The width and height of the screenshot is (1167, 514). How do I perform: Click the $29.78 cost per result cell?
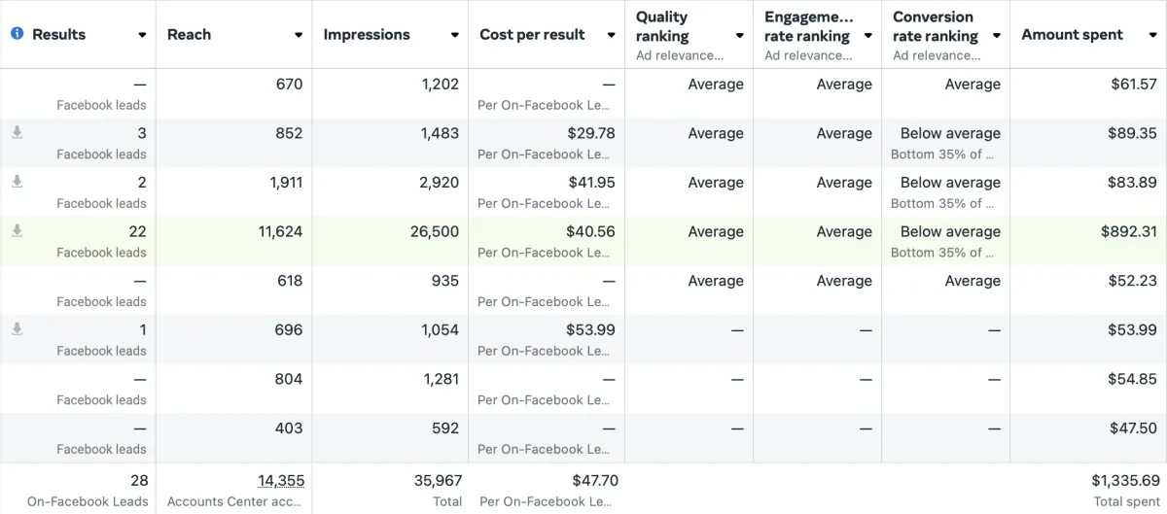[591, 133]
